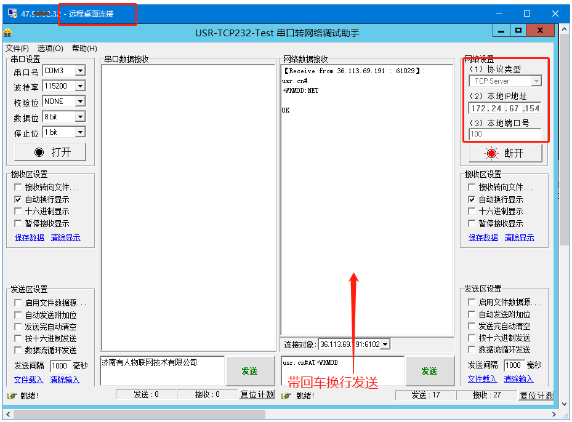
Task: Click the network data receive text area
Action: 367,200
